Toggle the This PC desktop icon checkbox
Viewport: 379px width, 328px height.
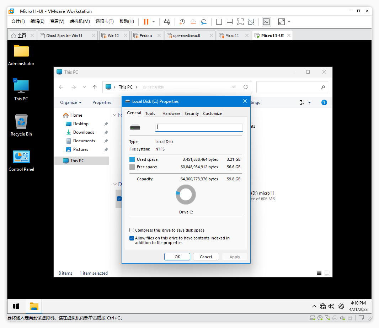point(15,80)
